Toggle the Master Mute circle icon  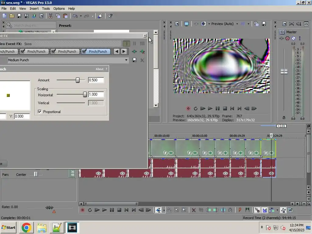(x=293, y=38)
